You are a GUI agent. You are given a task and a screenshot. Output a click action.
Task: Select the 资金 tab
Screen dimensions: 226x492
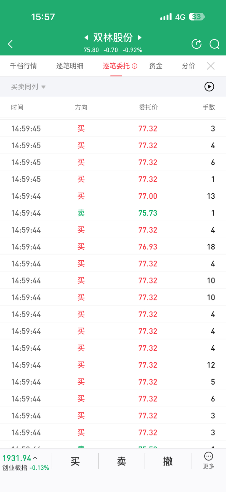tap(156, 66)
